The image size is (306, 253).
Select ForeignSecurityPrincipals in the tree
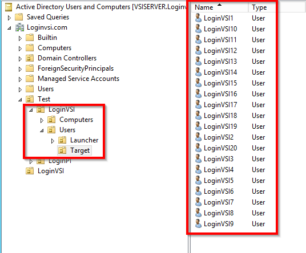75,68
